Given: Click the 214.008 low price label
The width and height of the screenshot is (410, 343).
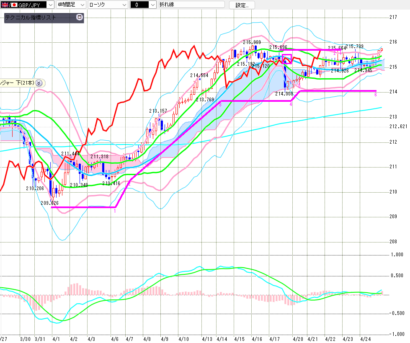Looking at the screenshot, I should tap(284, 94).
